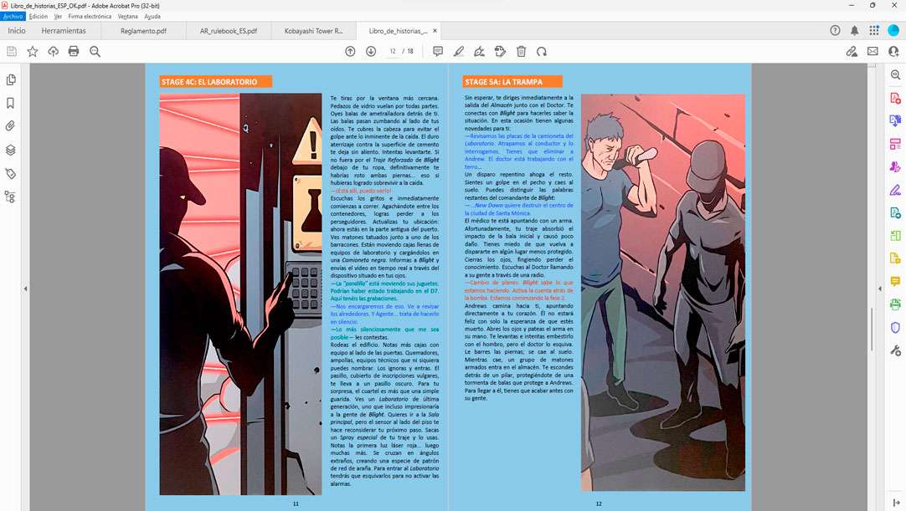This screenshot has height=511, width=906.
Task: Open the Archivo menu
Action: coord(13,16)
